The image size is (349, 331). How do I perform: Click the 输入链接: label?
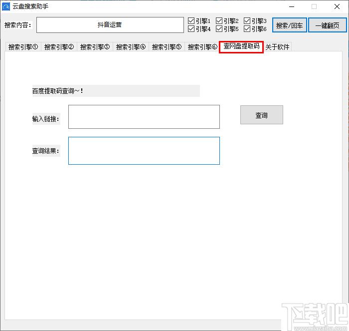click(46, 119)
